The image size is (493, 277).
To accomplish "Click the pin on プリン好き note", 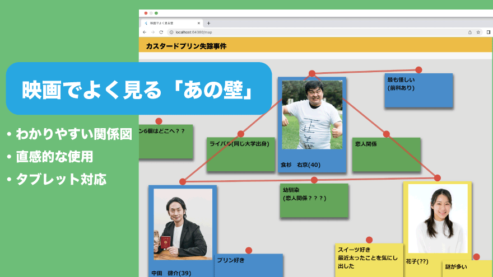I will 249,250.
